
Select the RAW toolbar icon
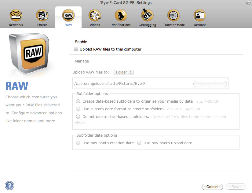point(68,16)
